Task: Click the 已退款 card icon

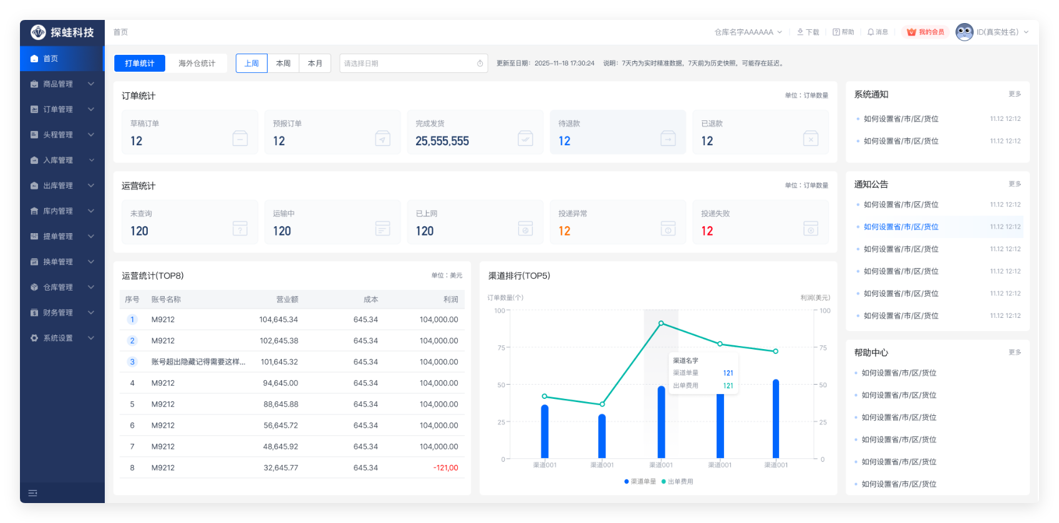Action: pyautogui.click(x=810, y=138)
